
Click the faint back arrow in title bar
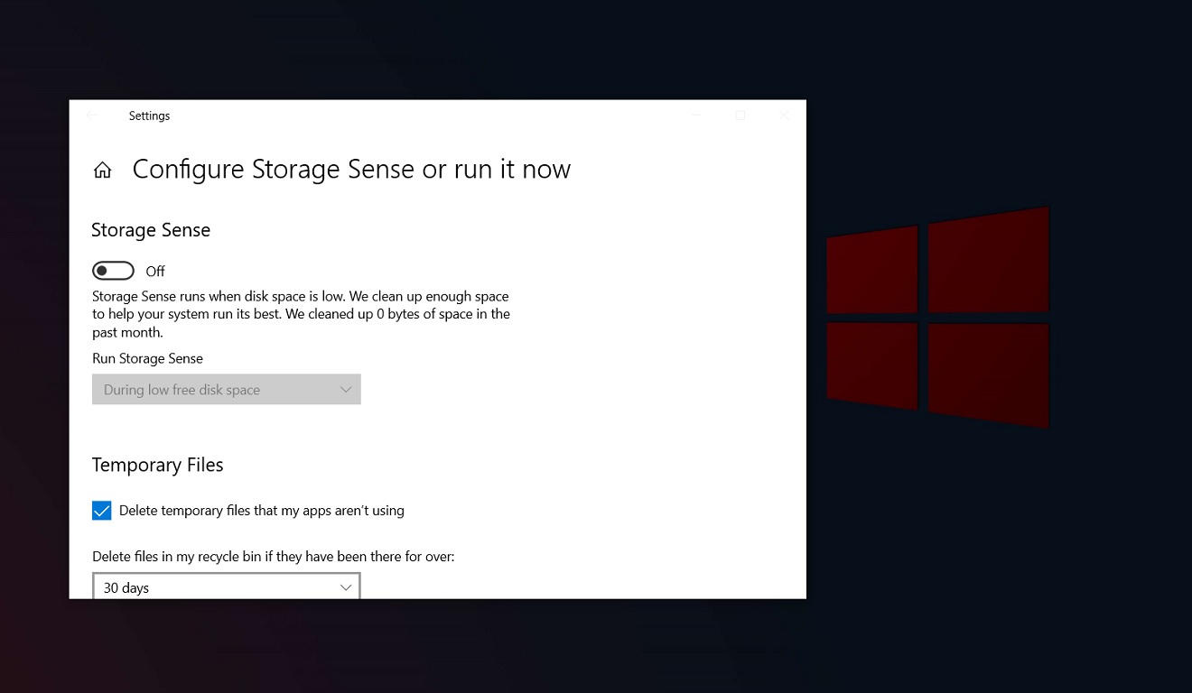coord(91,115)
